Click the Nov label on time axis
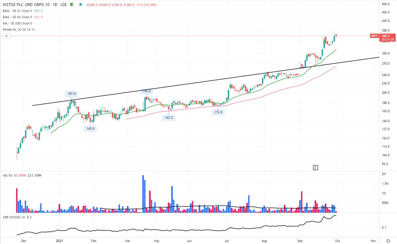This screenshot has width=397, height=244. [374, 240]
